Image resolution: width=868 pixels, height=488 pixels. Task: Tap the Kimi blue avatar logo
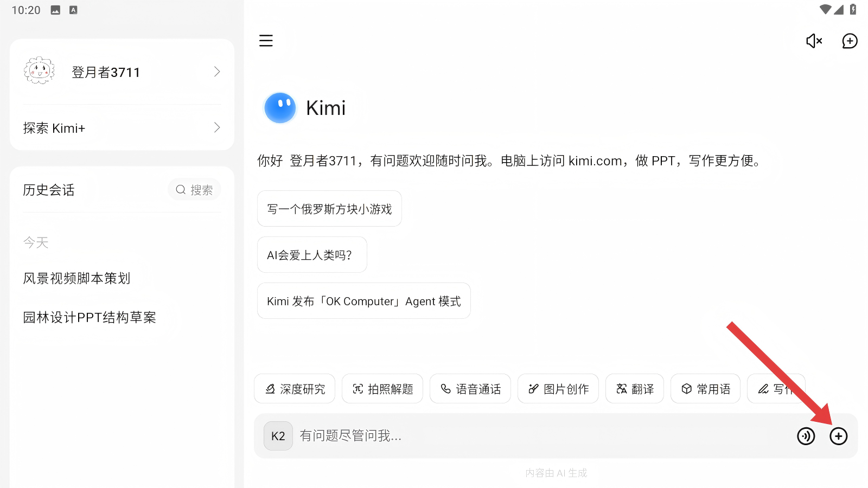click(x=280, y=108)
